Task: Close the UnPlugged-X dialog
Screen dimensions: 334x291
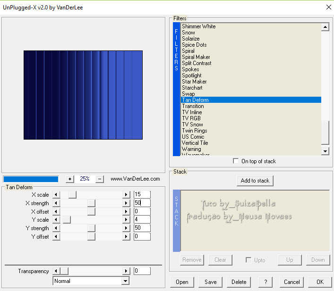Action: [x=329, y=7]
